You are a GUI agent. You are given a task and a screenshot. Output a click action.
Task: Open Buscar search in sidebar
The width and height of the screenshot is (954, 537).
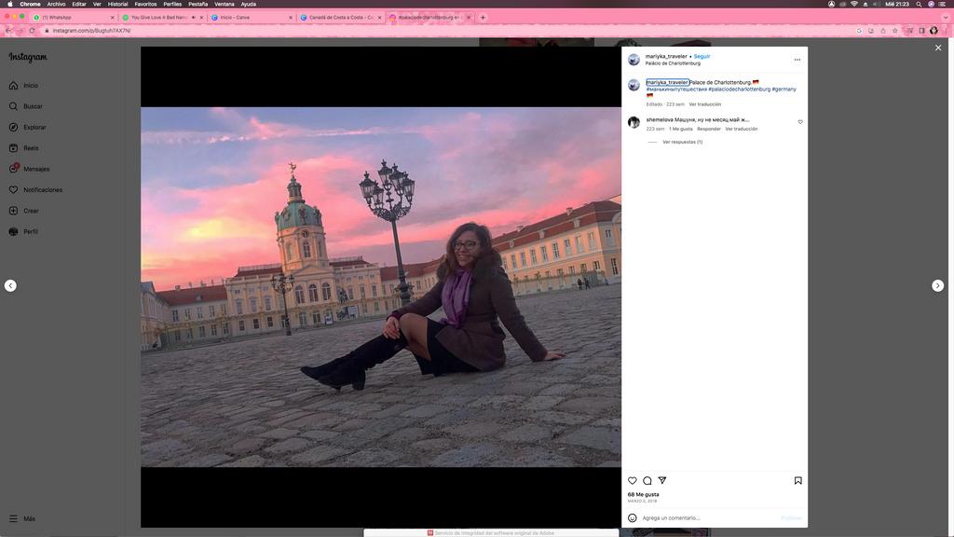pos(26,106)
